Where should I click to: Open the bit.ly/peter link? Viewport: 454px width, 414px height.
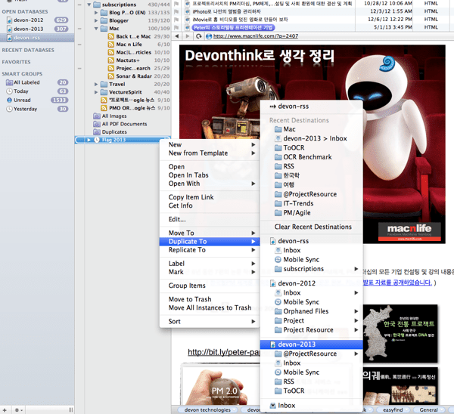point(224,352)
